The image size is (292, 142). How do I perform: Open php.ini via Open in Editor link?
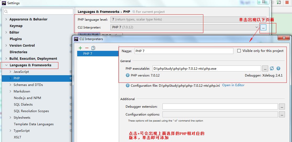(x=233, y=85)
